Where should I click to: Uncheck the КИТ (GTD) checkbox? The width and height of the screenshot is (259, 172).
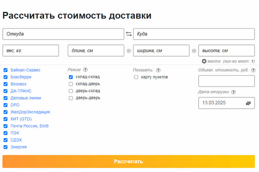(6, 119)
